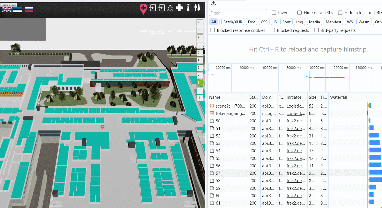Filter requests by Fetch/XHR type

click(x=232, y=22)
